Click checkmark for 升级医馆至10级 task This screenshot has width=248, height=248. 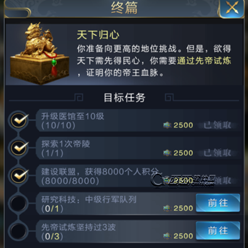pos(19,120)
